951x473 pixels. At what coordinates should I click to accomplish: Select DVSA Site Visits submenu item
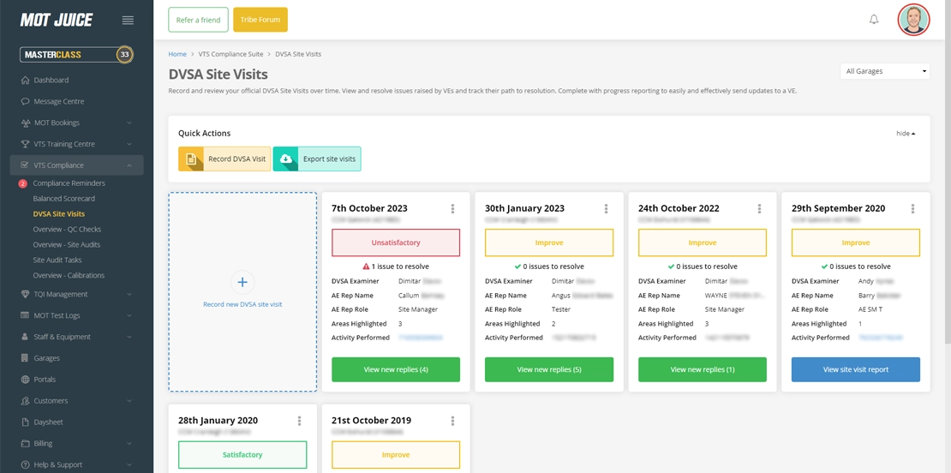click(59, 214)
